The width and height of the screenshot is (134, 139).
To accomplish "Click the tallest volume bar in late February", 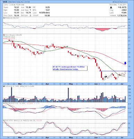I will [x=11, y=95].
